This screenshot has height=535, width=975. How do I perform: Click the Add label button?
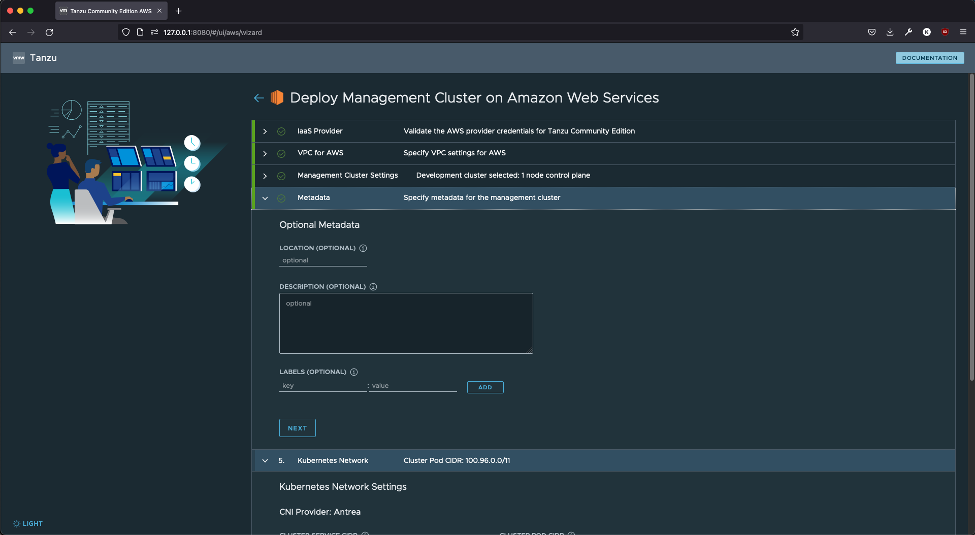[x=485, y=387]
